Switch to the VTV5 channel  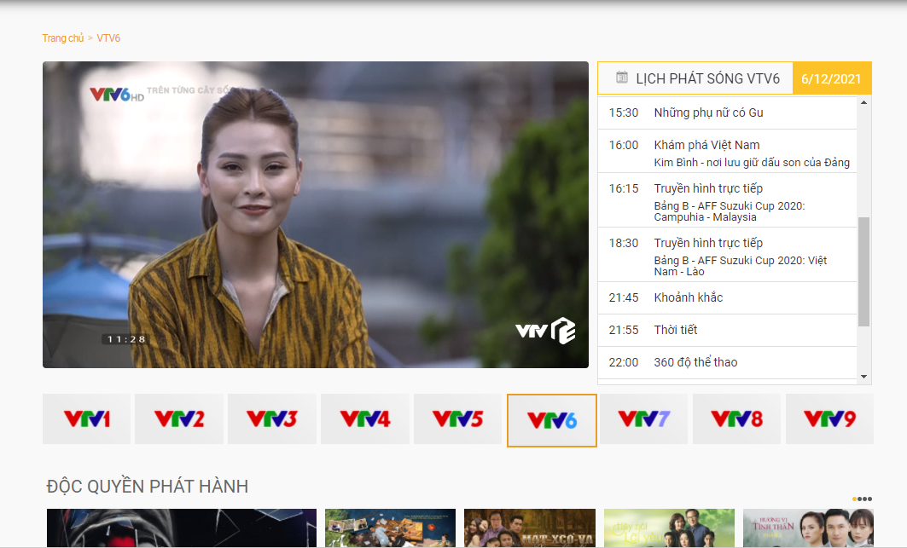pyautogui.click(x=457, y=419)
